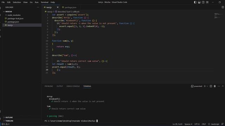Click the Split Editor Right icon
Viewport: 225px width, 126px height.
point(223,7)
